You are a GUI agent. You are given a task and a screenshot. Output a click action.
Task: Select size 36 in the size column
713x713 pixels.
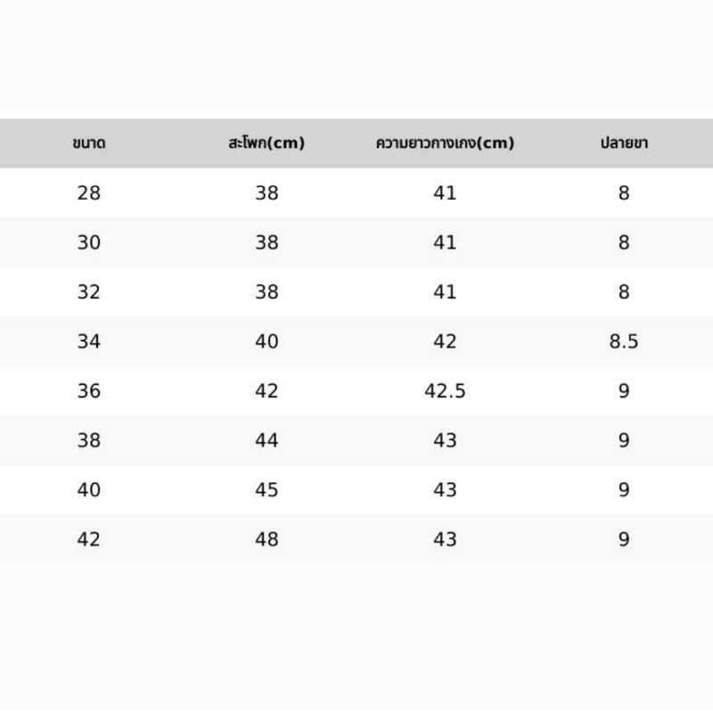88,391
